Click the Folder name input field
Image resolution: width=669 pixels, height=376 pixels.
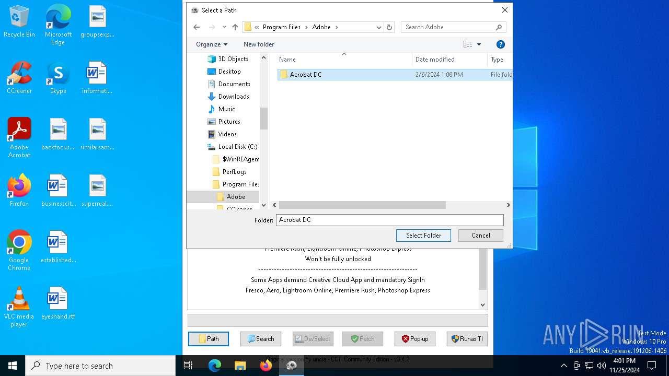(x=389, y=220)
